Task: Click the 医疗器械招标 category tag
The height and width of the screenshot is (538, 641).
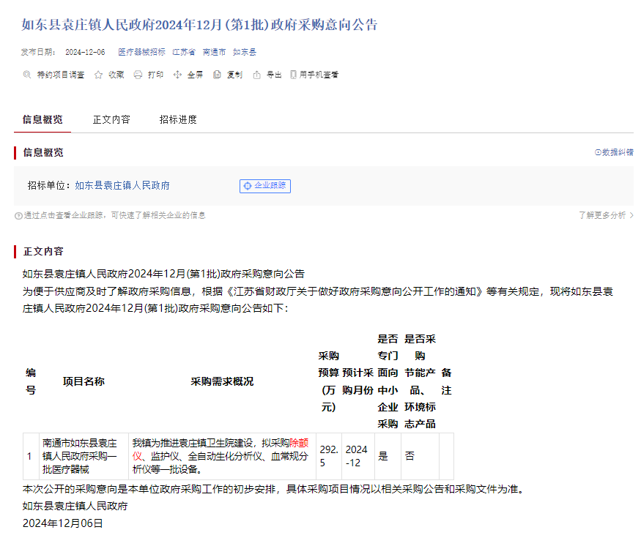Action: pyautogui.click(x=141, y=52)
